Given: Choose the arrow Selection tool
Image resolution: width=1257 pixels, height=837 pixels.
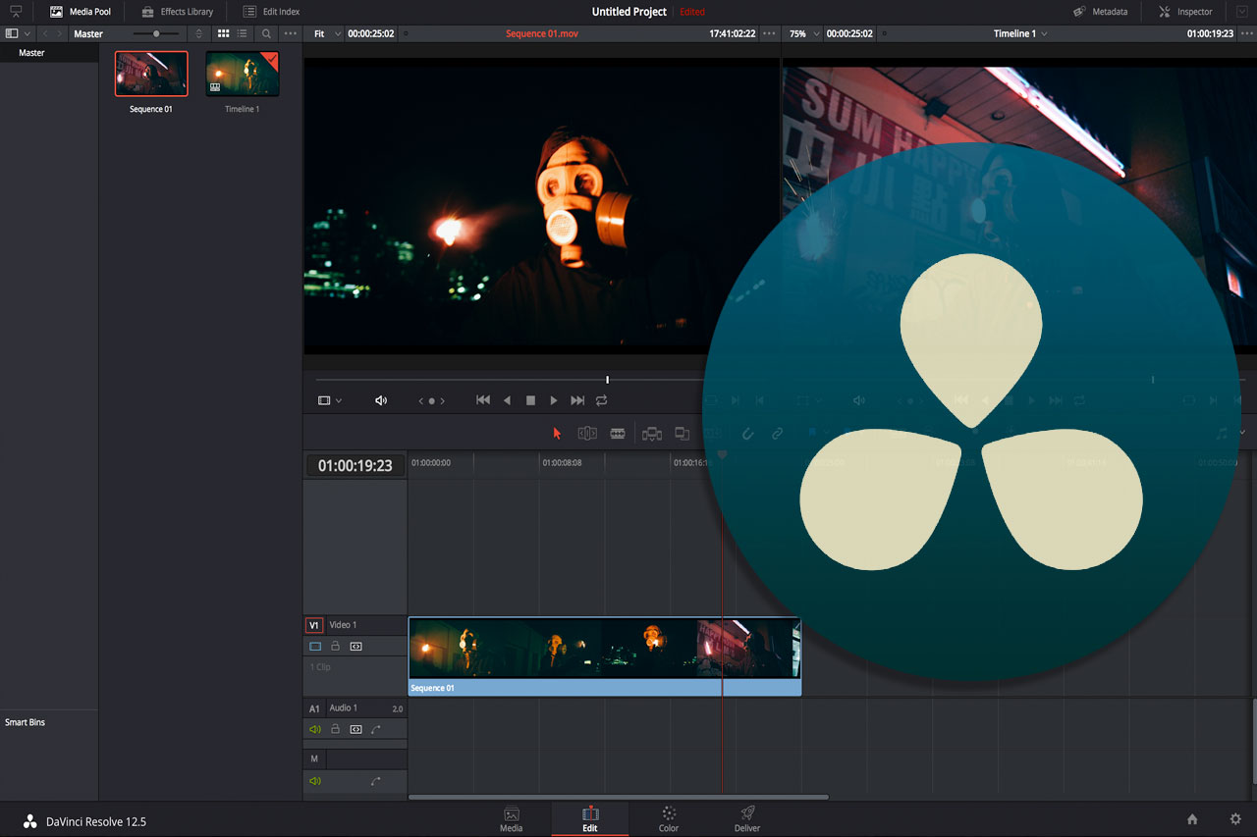Looking at the screenshot, I should 557,433.
